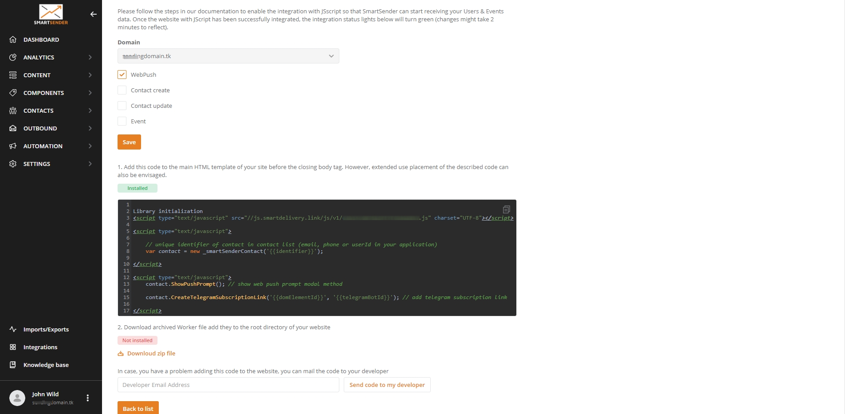This screenshot has width=845, height=414.
Task: Click the download icon beside zip link
Action: click(x=121, y=354)
